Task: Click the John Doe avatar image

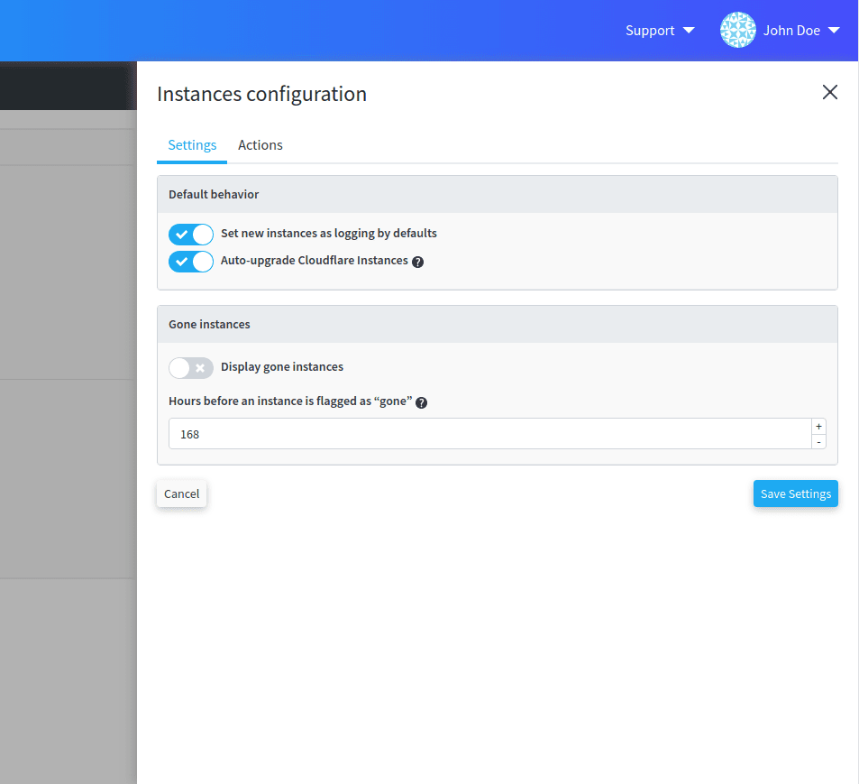Action: tap(737, 30)
